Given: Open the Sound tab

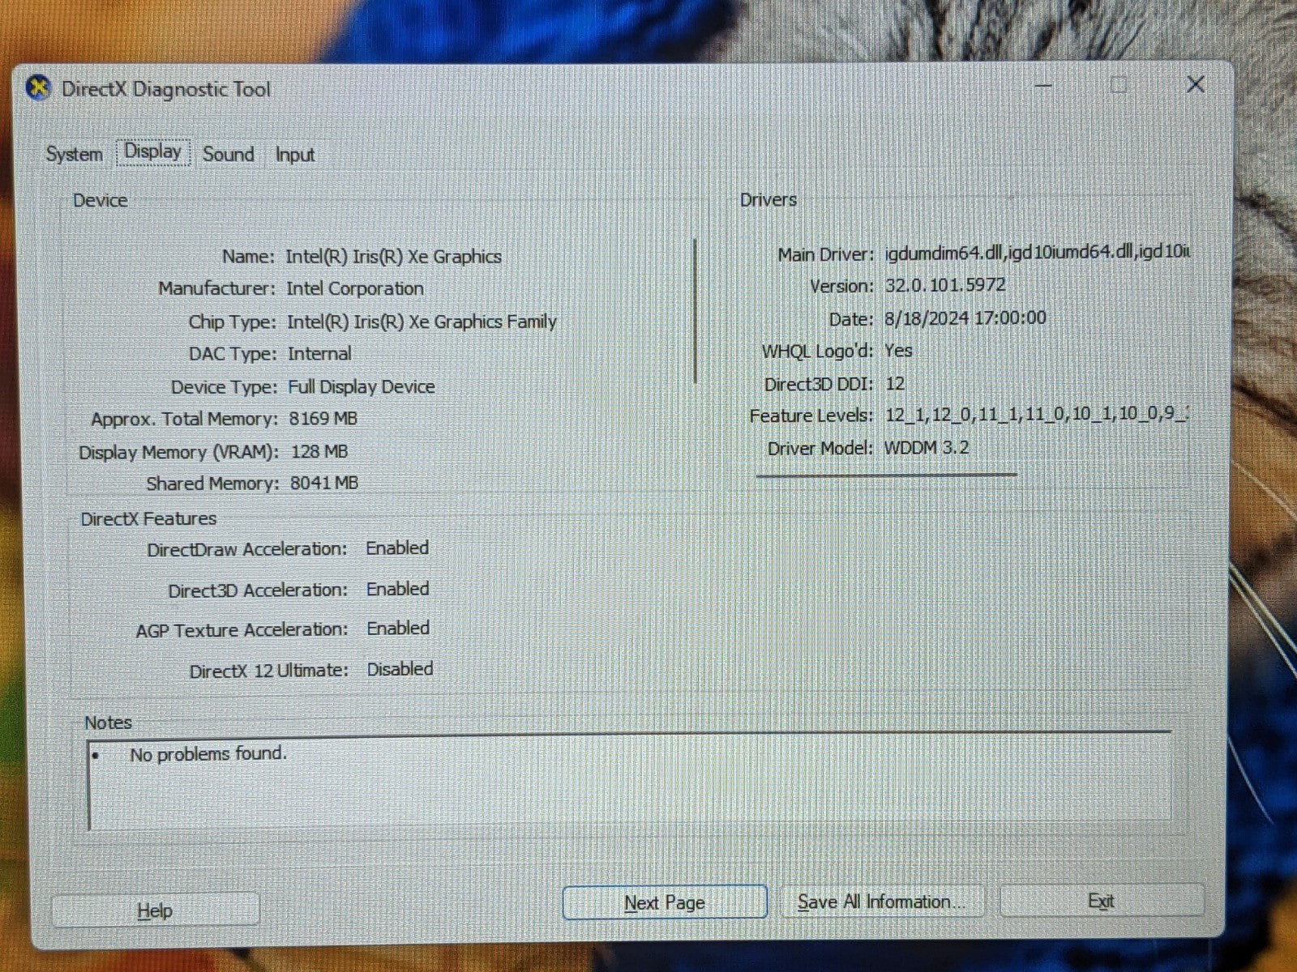Looking at the screenshot, I should pyautogui.click(x=228, y=154).
